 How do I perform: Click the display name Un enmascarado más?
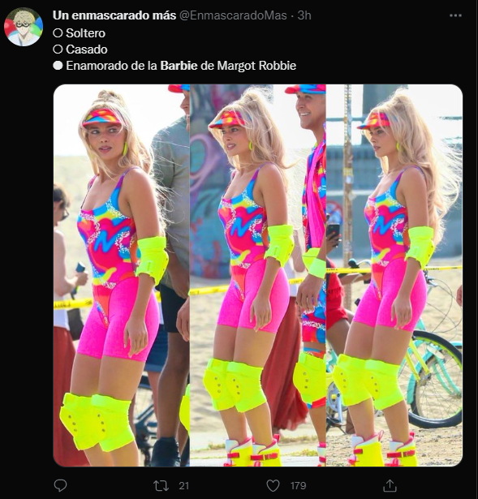(x=114, y=15)
